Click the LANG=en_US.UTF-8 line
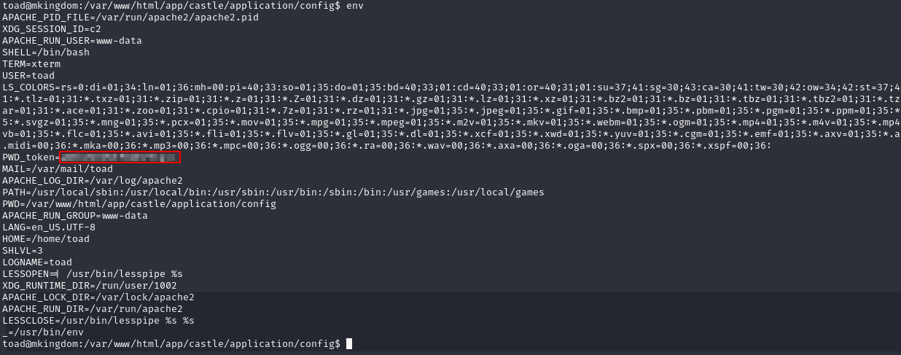Viewport: 901px width, 355px height. pyautogui.click(x=49, y=227)
